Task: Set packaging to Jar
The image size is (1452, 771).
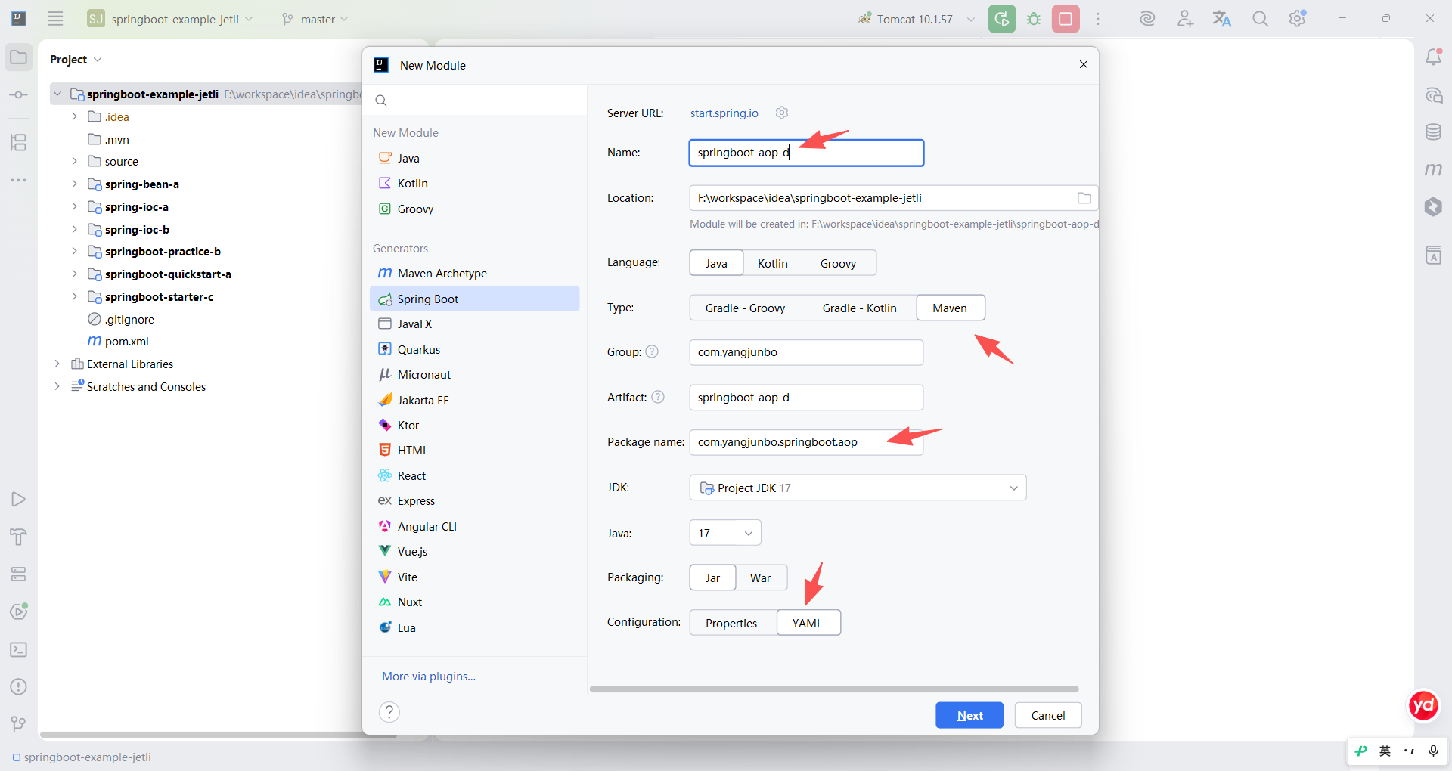Action: (x=712, y=577)
